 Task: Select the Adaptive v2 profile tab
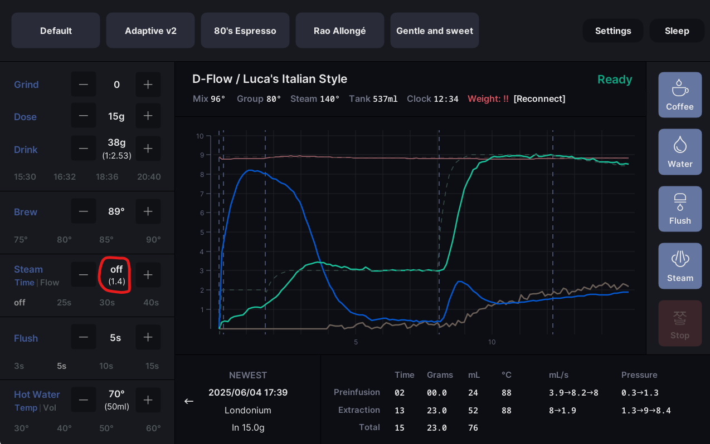[150, 31]
